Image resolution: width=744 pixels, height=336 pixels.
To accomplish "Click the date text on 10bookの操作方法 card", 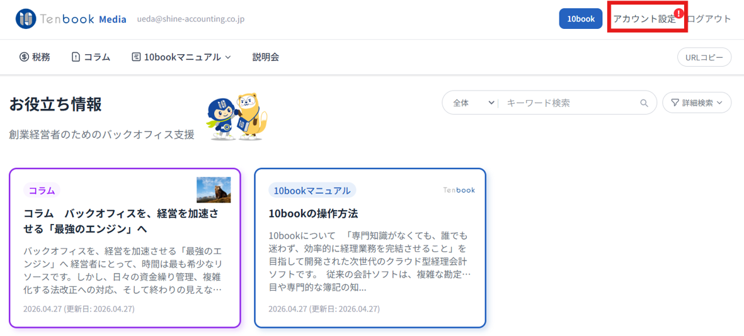I will [x=324, y=309].
